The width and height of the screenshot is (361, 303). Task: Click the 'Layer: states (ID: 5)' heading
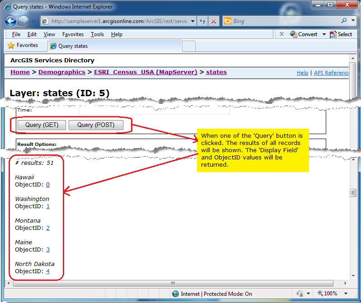click(x=59, y=93)
